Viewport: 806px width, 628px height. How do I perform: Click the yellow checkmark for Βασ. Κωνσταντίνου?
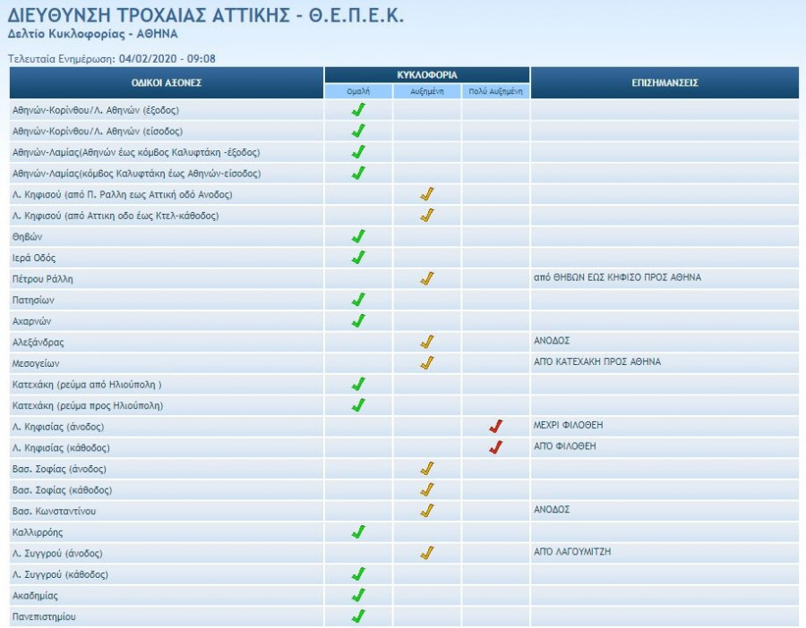click(x=427, y=510)
